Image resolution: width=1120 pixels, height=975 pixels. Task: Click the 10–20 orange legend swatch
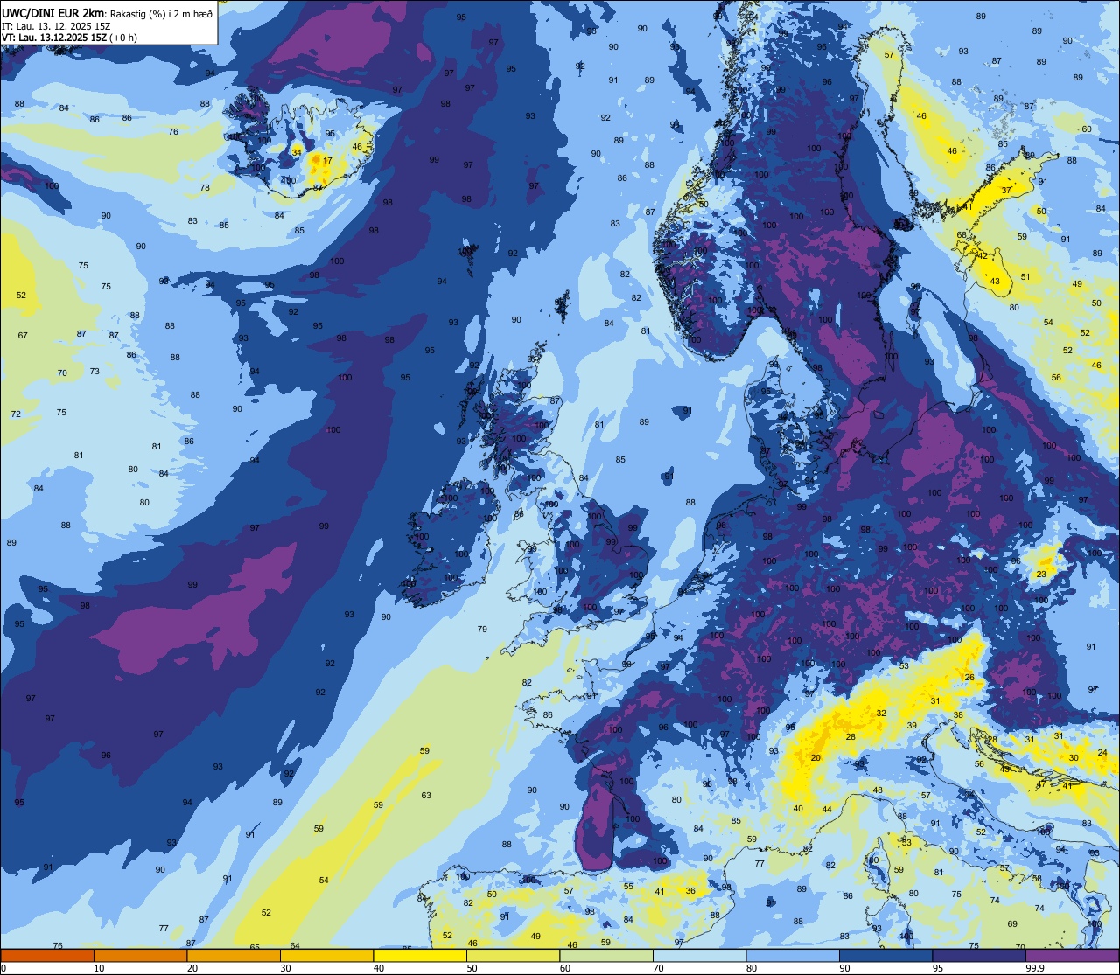[140, 955]
